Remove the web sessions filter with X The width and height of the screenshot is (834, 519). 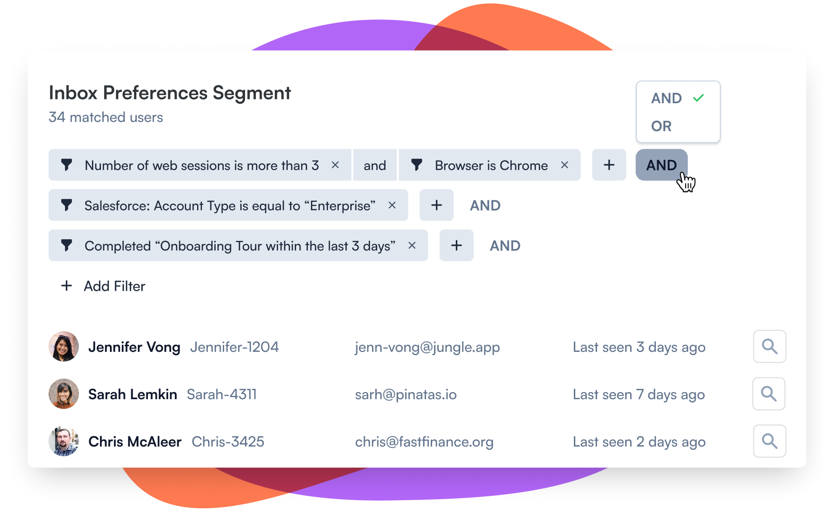(x=335, y=165)
